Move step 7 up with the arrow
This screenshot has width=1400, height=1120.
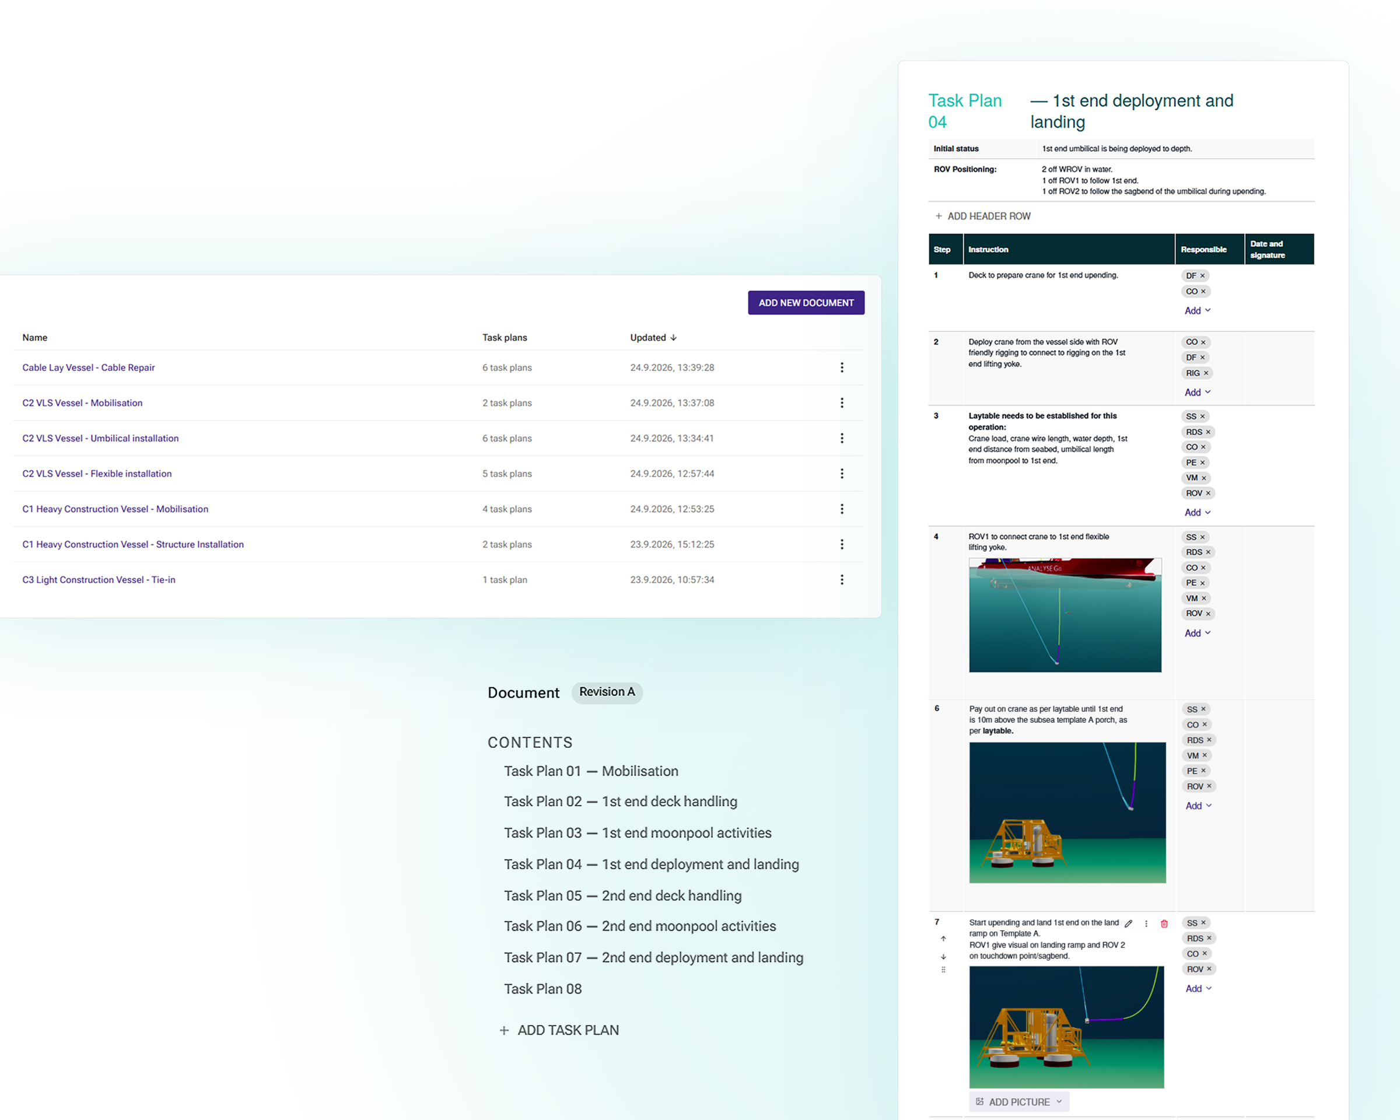(x=943, y=939)
